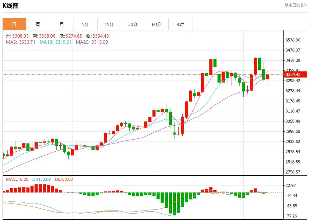Select the 60分 hourly interval

[157, 24]
